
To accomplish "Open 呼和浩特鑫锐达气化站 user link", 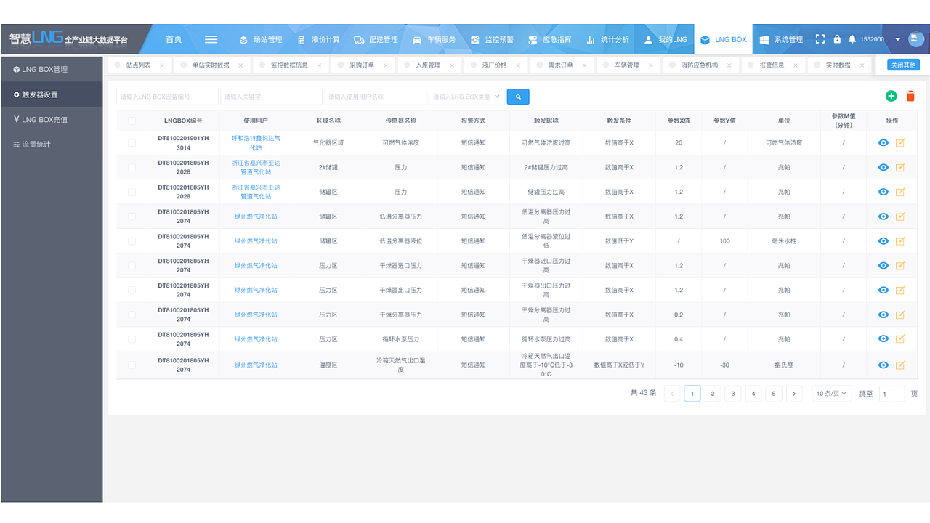I will (256, 143).
